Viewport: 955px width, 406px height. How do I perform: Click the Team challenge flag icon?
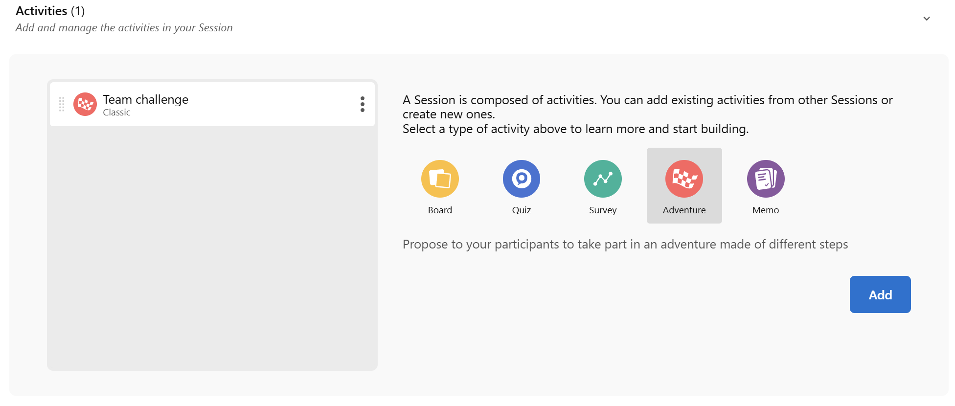pyautogui.click(x=85, y=104)
